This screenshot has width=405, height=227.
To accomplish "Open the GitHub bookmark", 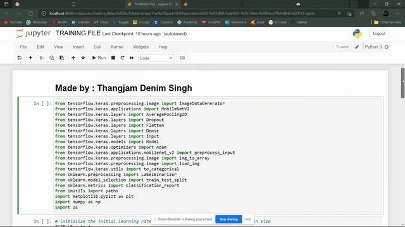I will [299, 23].
